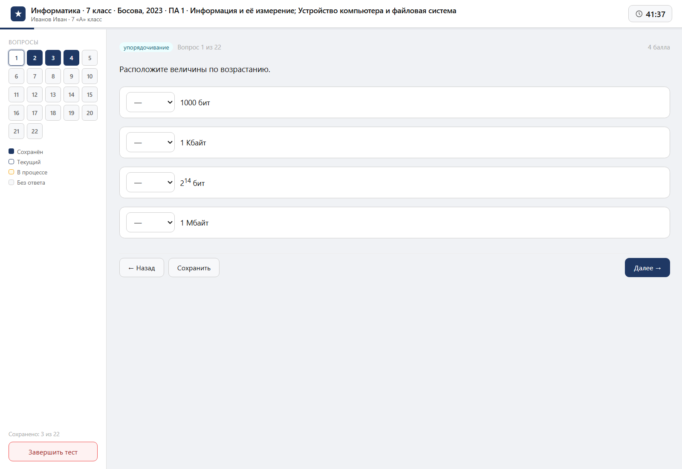This screenshot has height=469, width=682.
Task: Click the clock timer showing 41:37
Action: point(650,14)
